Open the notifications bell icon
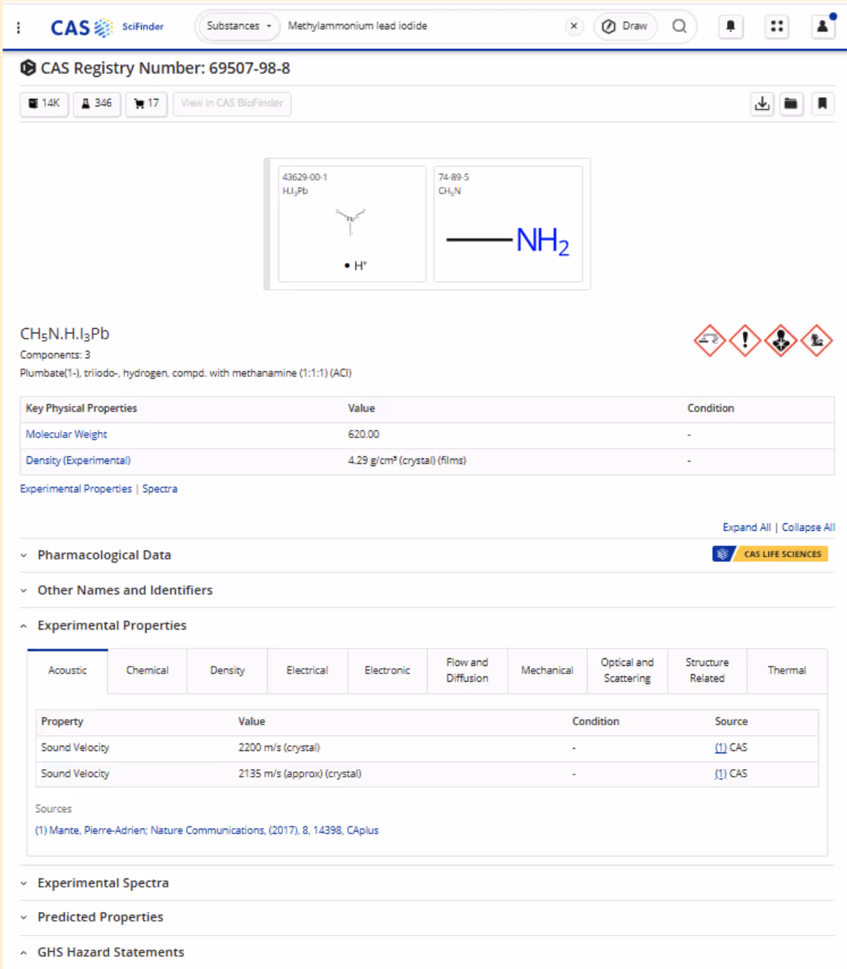 730,26
